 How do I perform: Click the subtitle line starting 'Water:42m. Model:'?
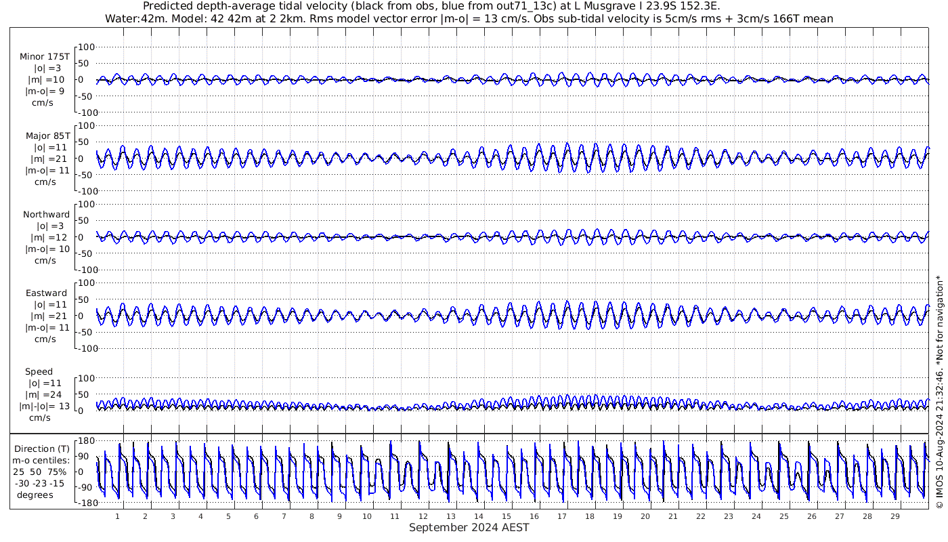coord(469,19)
